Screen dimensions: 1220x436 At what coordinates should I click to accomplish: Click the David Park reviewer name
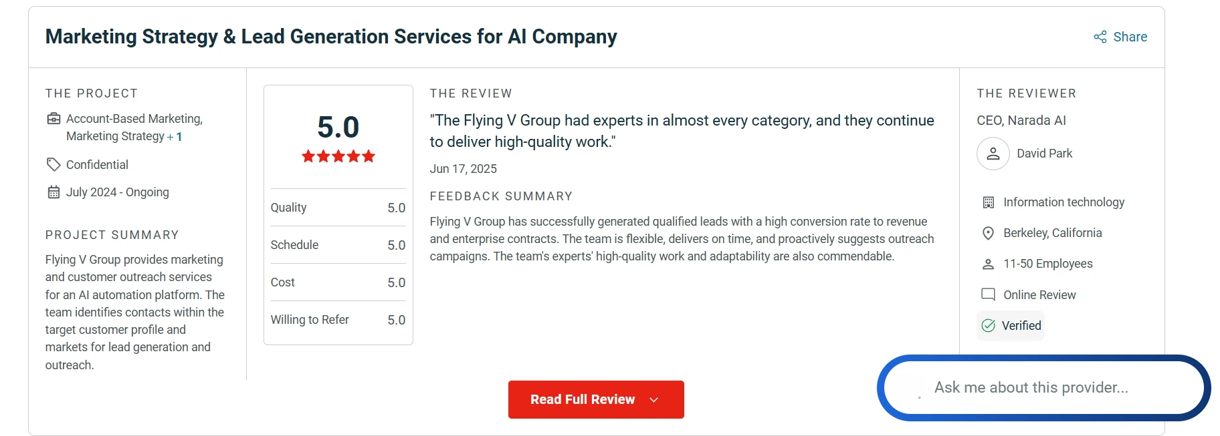click(x=1044, y=154)
